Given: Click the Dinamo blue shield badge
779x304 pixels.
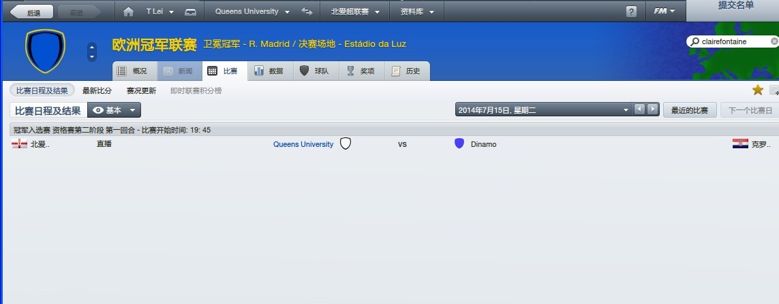Looking at the screenshot, I should 459,143.
